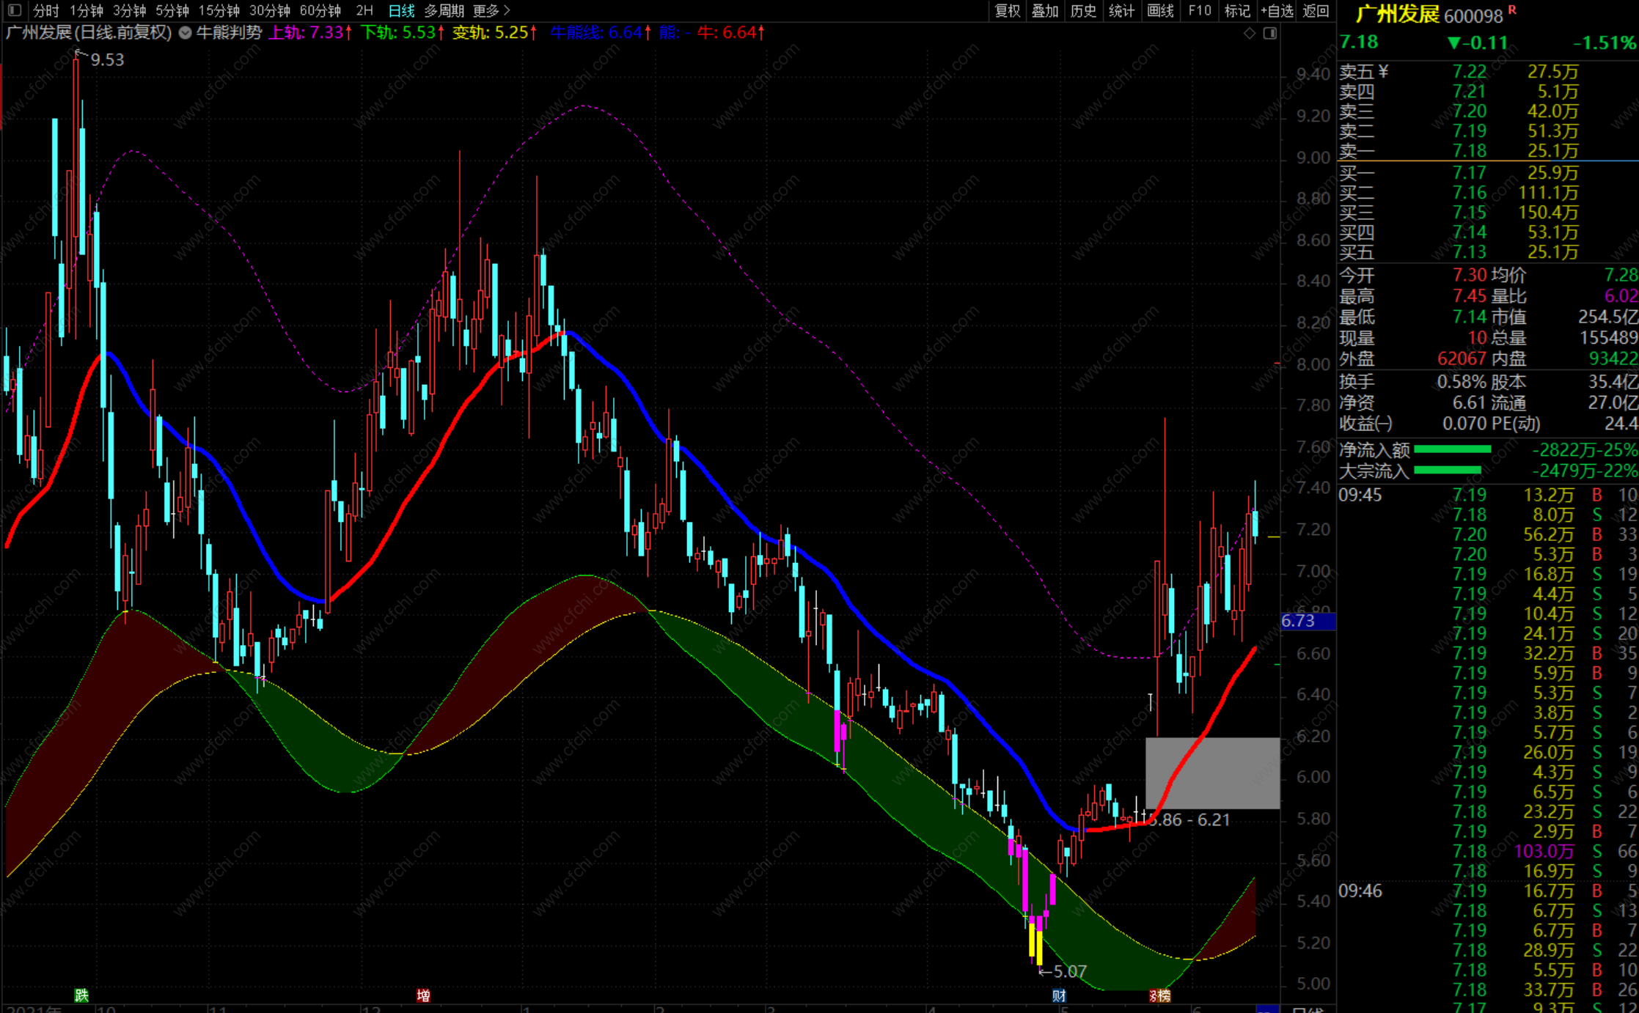Select the 多周期 multi-period tab
The width and height of the screenshot is (1639, 1013).
[x=444, y=10]
